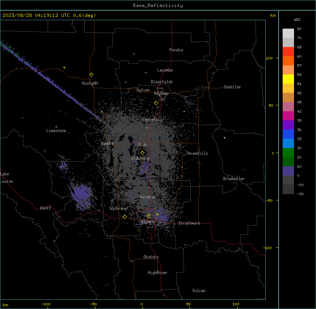Click the blue 36 dBZ legend swatch
The width and height of the screenshot is (316, 309).
[x=288, y=134]
